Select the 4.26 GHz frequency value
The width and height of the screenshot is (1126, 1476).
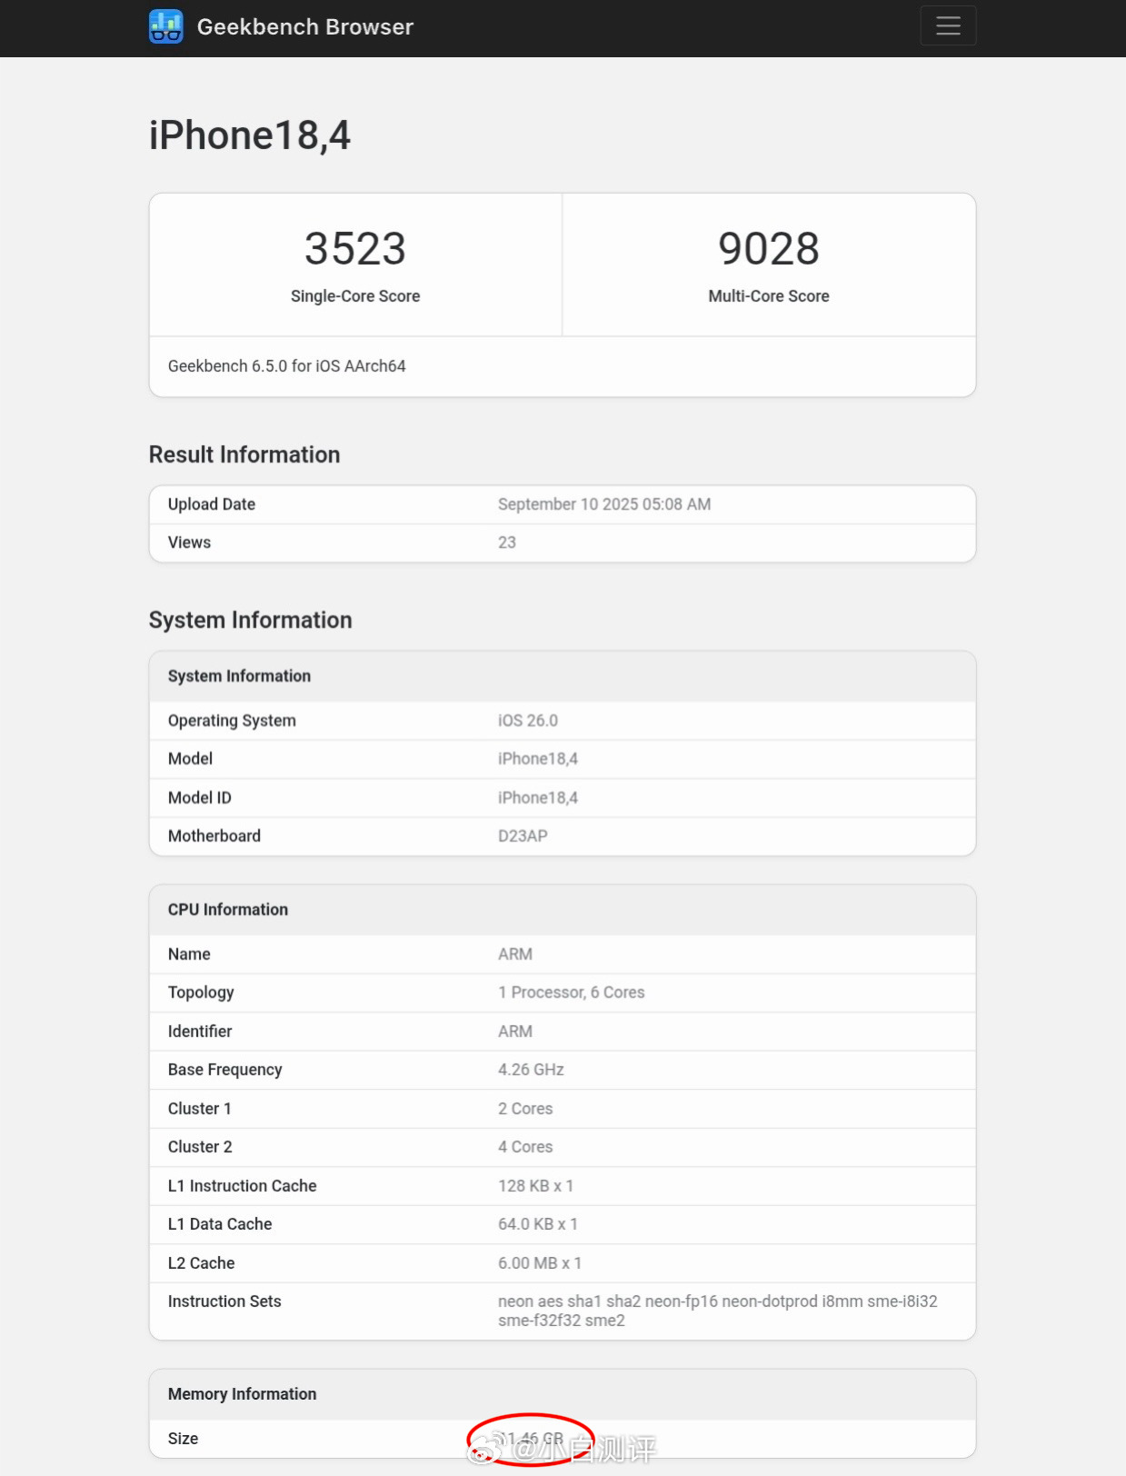(x=531, y=1070)
